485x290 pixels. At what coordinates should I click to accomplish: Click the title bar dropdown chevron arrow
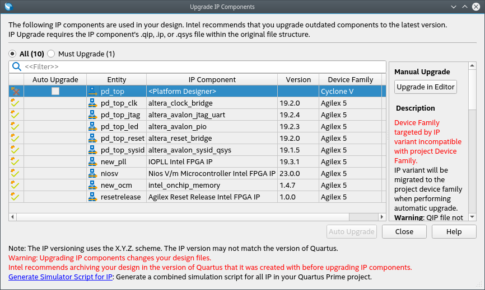[454, 7]
